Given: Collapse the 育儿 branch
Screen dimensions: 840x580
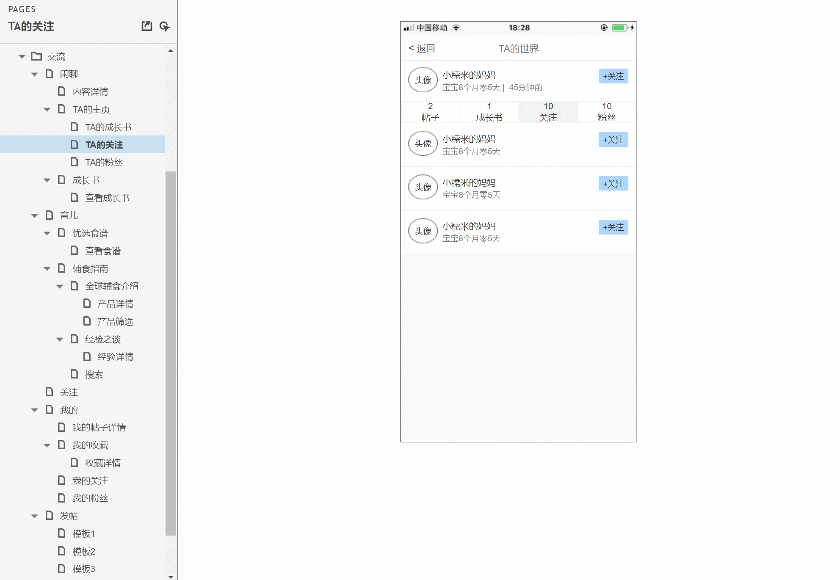Looking at the screenshot, I should 35,215.
